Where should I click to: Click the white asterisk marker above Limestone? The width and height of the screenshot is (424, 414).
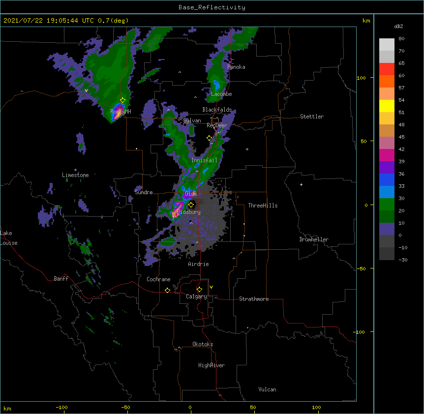tap(75, 170)
